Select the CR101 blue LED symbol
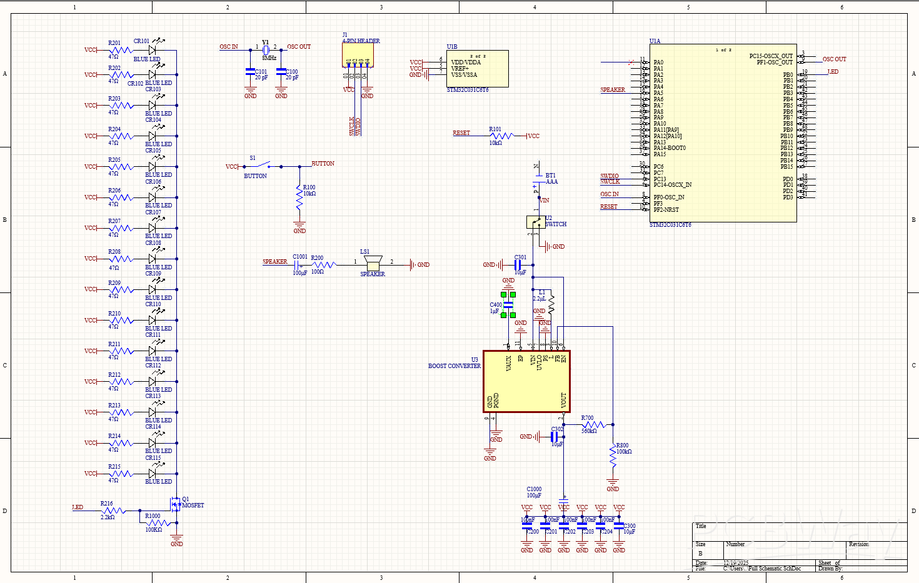Image resolution: width=919 pixels, height=583 pixels. [x=152, y=50]
